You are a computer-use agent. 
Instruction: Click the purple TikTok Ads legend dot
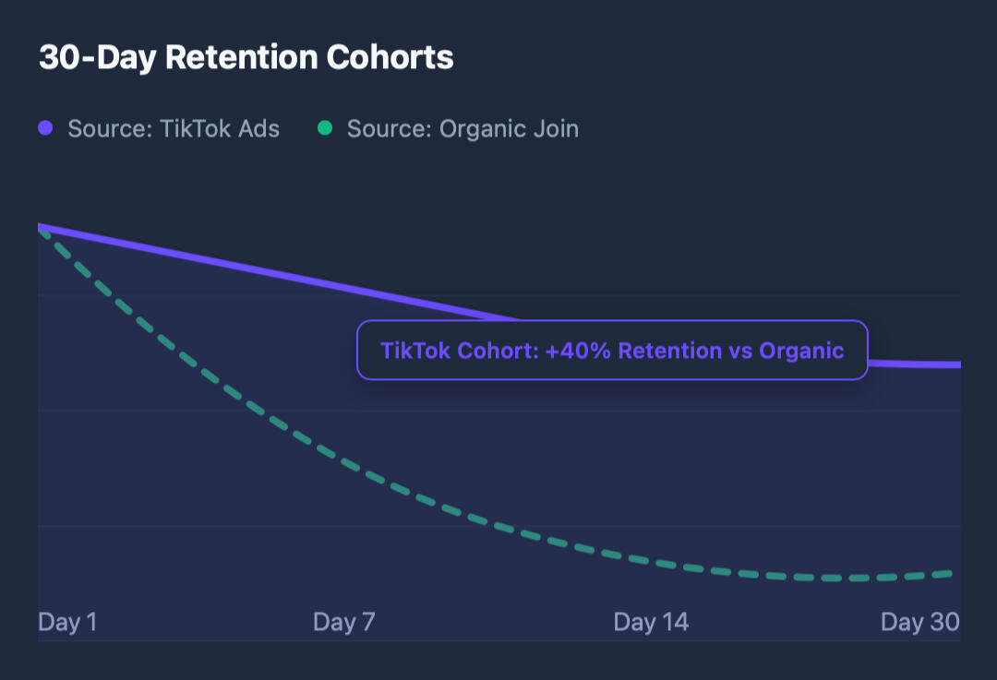pyautogui.click(x=45, y=128)
